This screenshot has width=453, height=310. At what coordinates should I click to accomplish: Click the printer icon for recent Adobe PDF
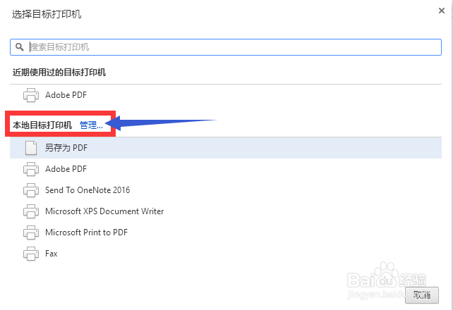tap(31, 95)
